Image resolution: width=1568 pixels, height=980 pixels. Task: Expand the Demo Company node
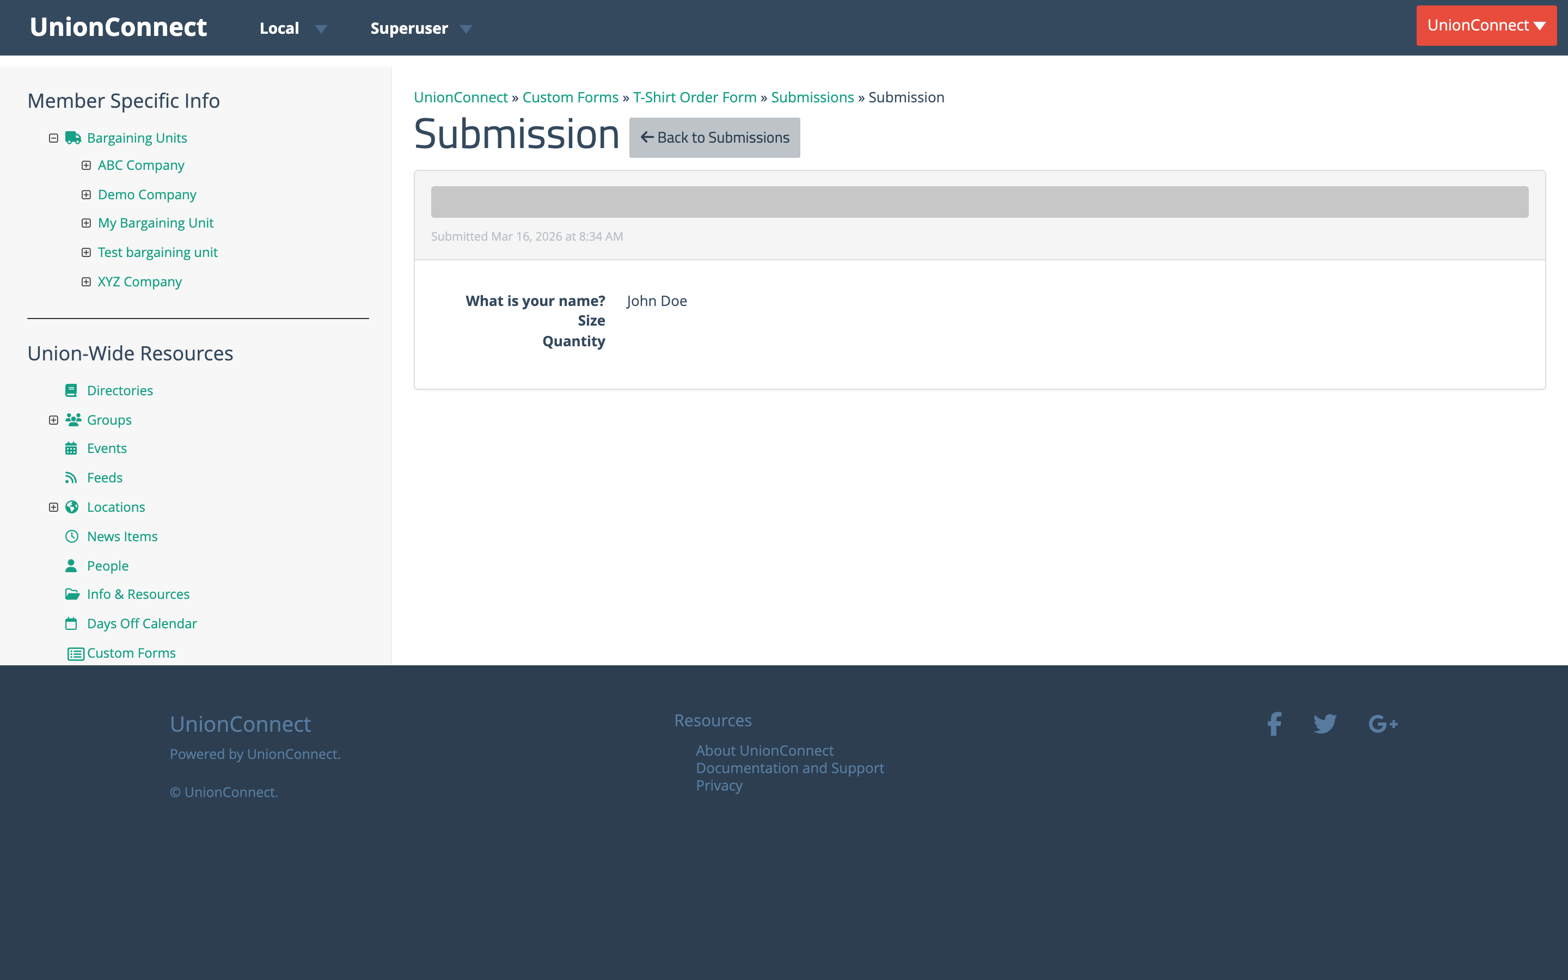coord(86,194)
